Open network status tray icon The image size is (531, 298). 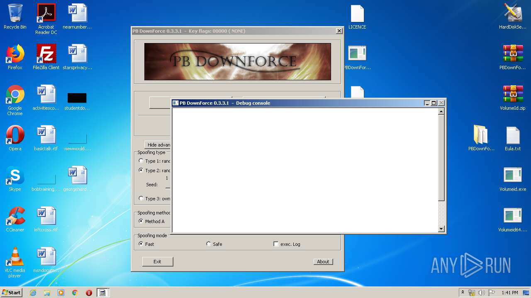[x=472, y=293]
